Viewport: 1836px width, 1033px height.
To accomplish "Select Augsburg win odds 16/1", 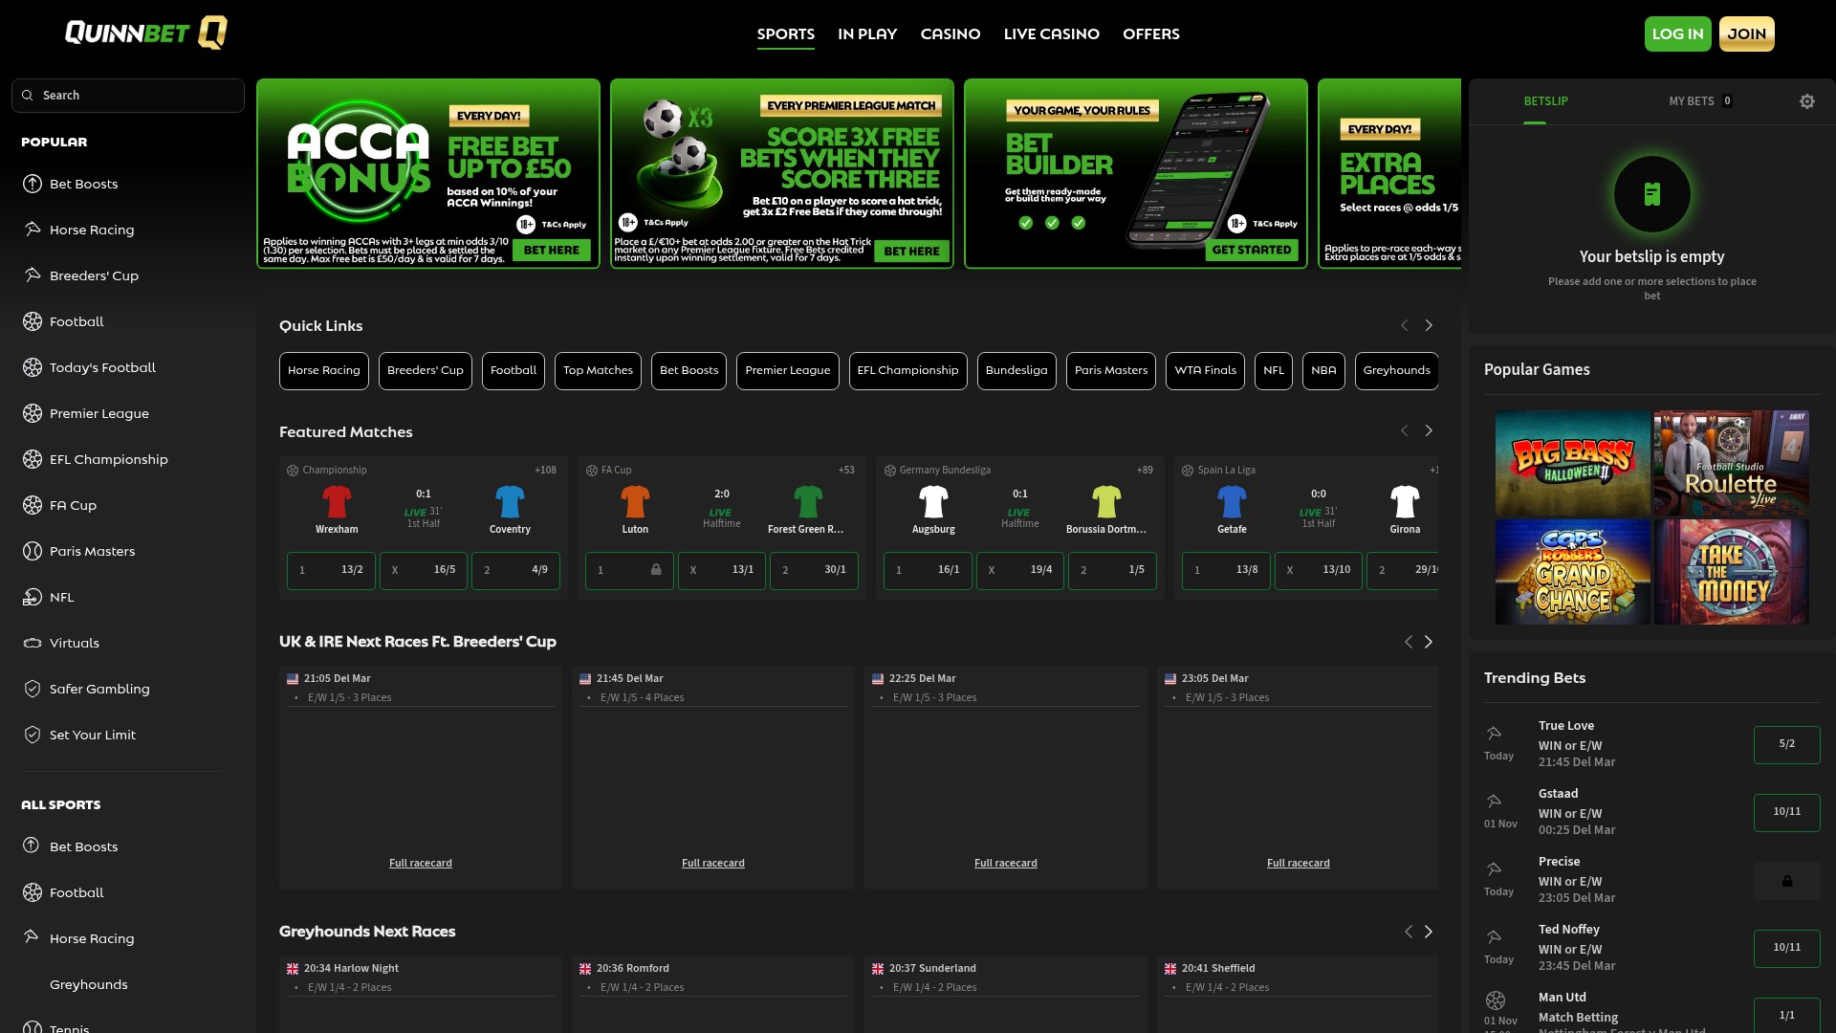I will (928, 570).
